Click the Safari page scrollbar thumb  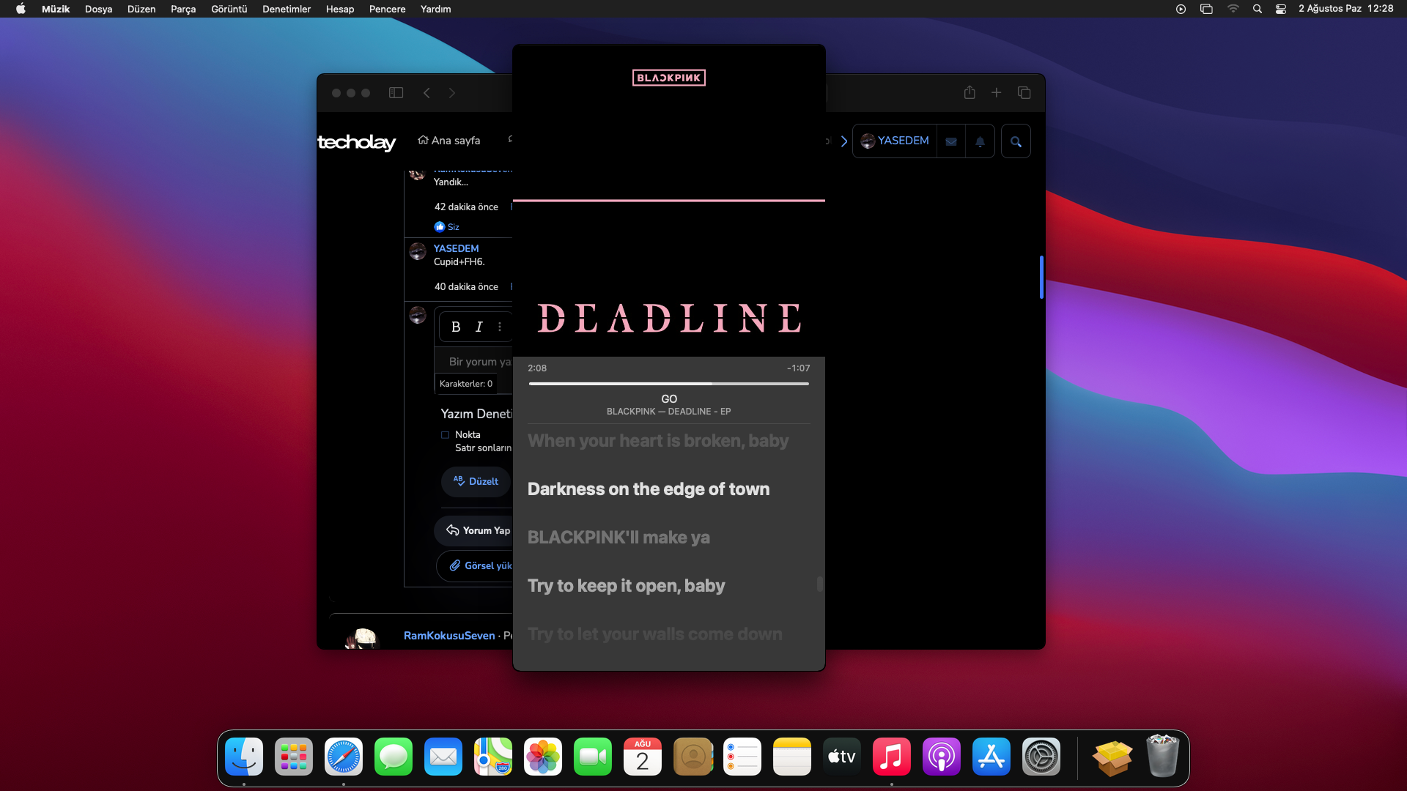pos(1041,277)
